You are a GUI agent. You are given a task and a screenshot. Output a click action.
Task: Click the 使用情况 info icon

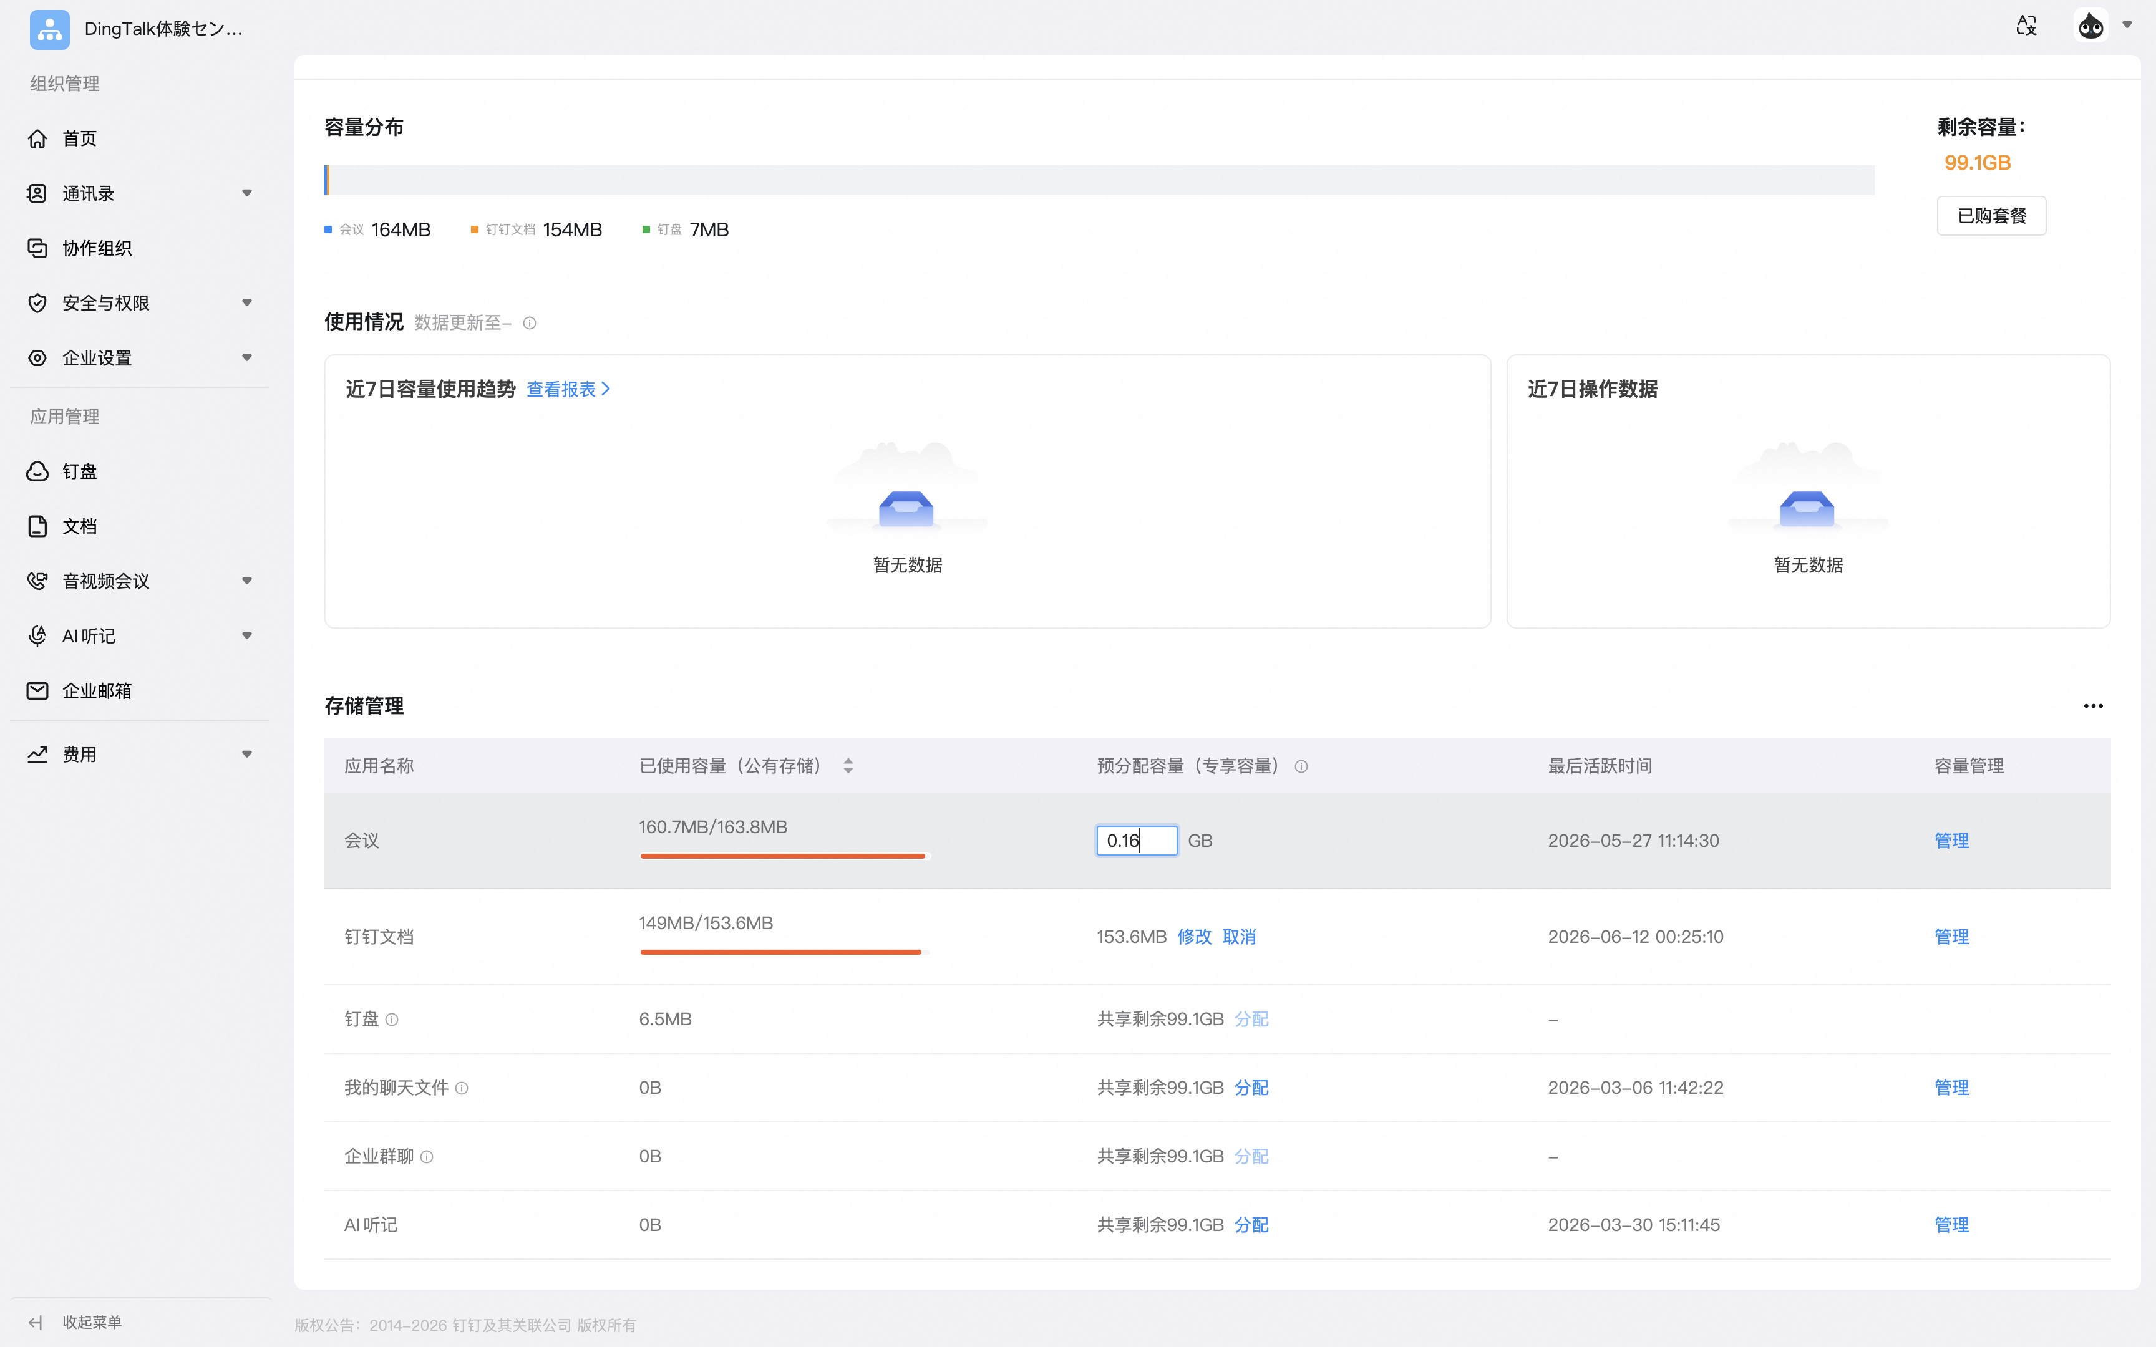pos(529,324)
